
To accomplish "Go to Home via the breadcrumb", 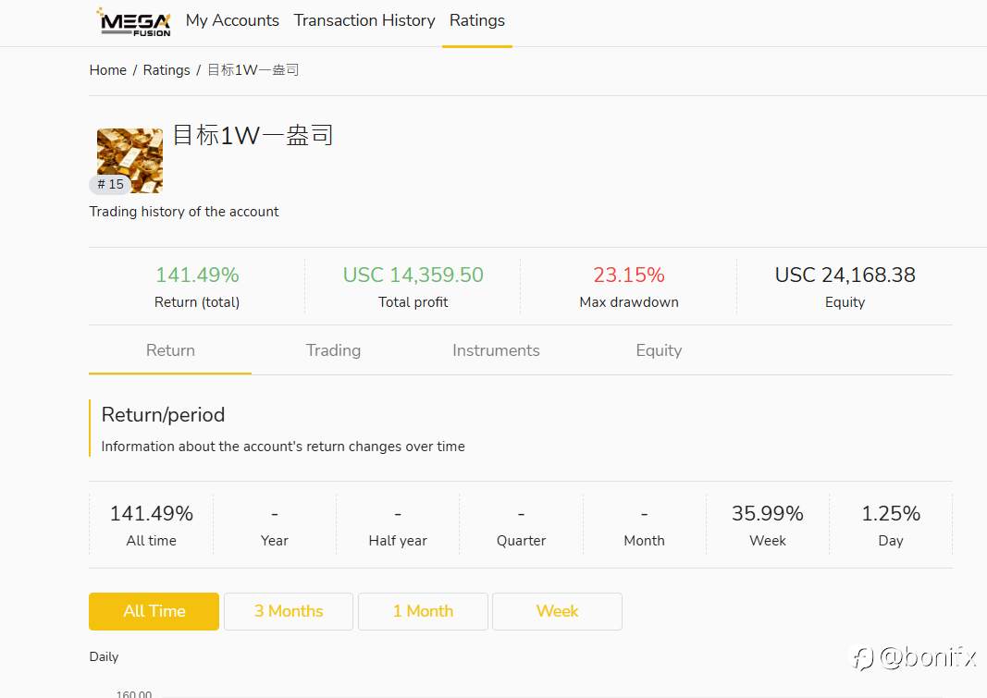I will point(107,69).
